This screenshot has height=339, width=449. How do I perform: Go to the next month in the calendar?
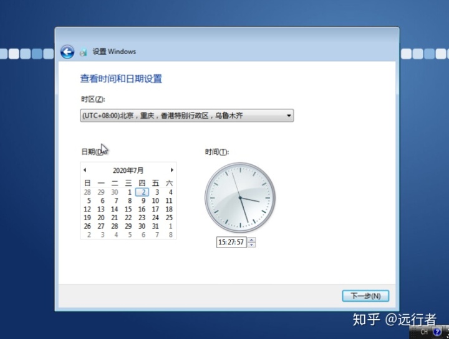pyautogui.click(x=172, y=170)
